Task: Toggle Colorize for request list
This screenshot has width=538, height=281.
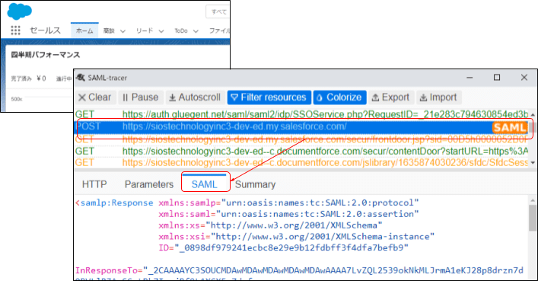Action: 339,97
